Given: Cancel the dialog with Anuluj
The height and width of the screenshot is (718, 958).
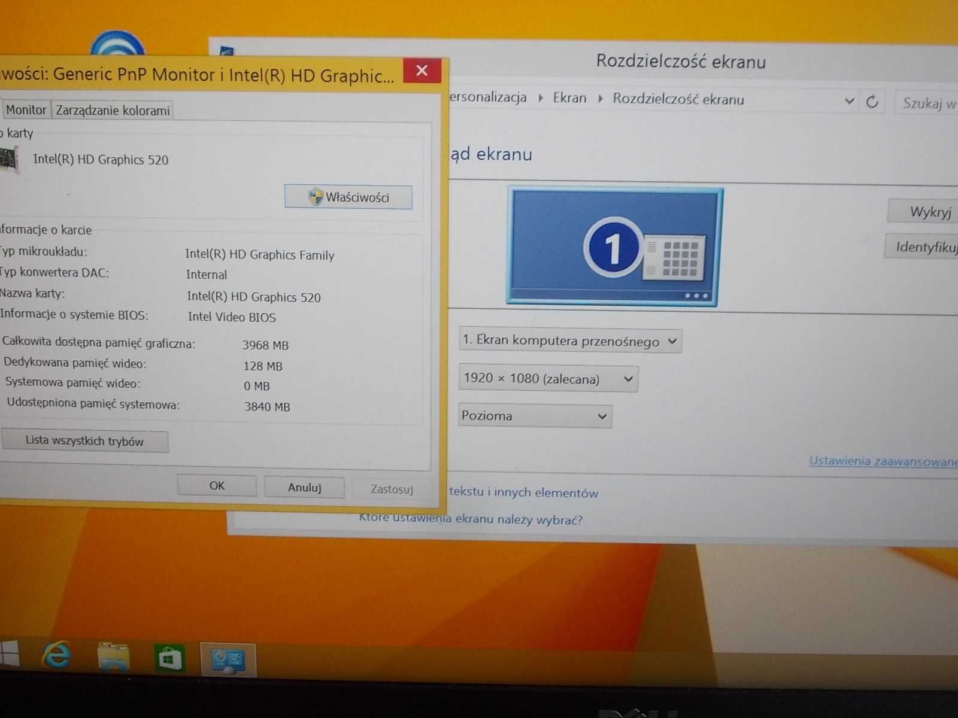Looking at the screenshot, I should pyautogui.click(x=305, y=487).
